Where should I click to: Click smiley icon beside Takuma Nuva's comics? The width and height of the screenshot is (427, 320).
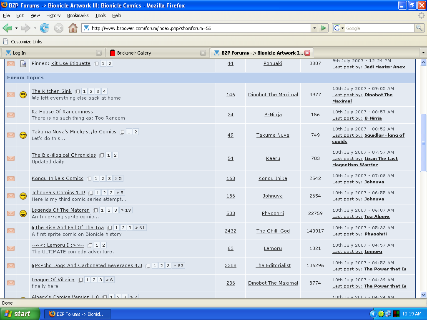click(x=23, y=135)
